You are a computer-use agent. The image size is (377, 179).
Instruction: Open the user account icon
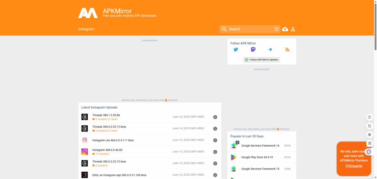pyautogui.click(x=293, y=29)
